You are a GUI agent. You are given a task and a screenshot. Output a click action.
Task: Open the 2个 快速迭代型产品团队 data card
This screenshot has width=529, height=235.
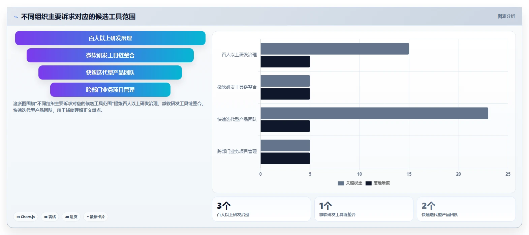tap(466, 209)
